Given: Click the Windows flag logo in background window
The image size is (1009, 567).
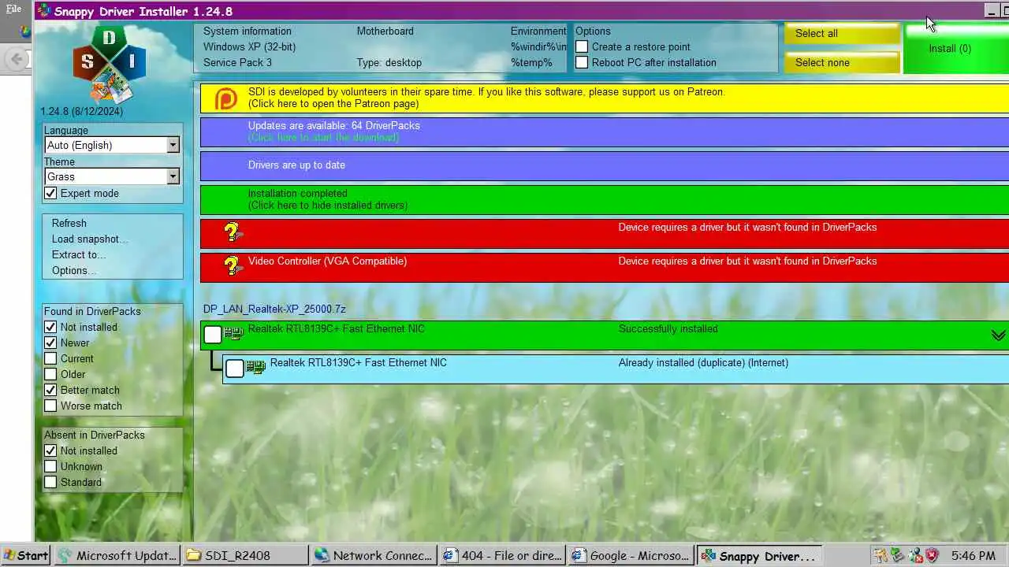Looking at the screenshot, I should click(x=26, y=32).
